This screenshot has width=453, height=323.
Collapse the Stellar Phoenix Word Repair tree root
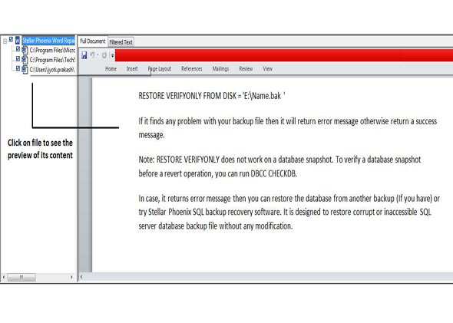(5, 41)
